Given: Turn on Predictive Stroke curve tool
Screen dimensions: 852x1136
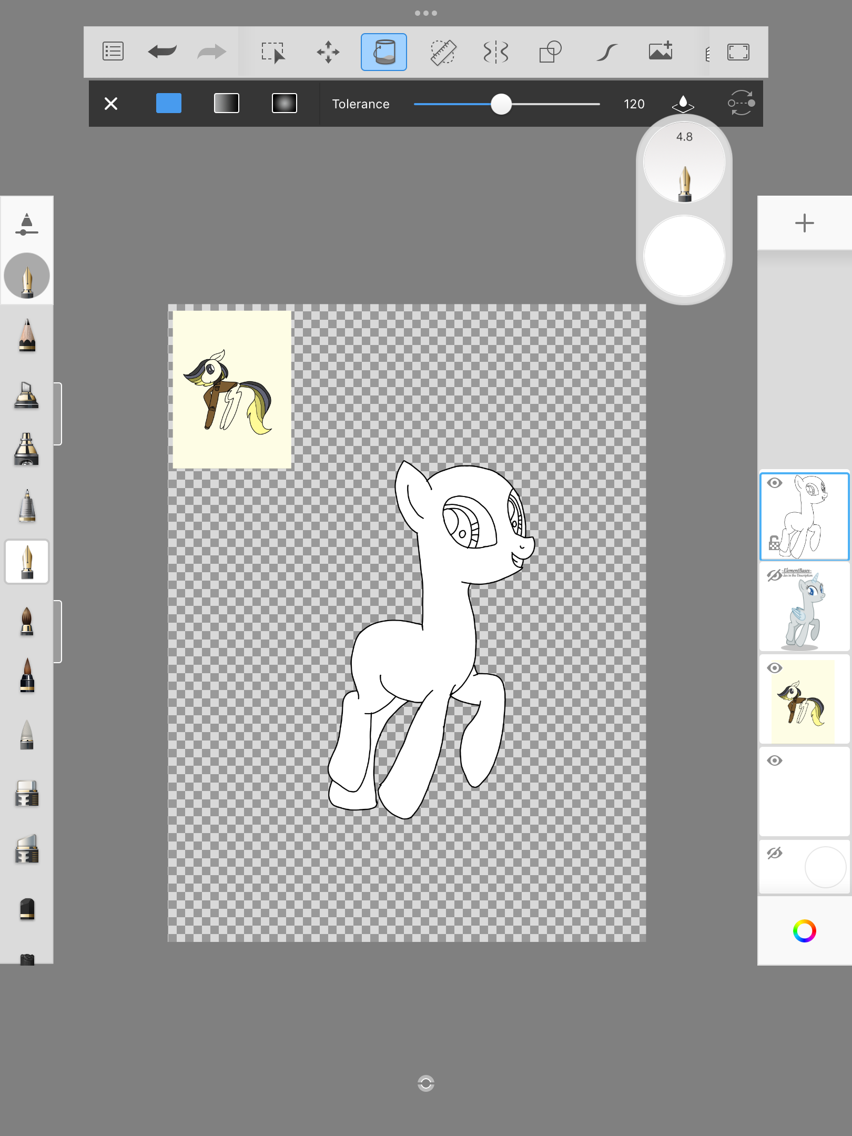Looking at the screenshot, I should click(606, 52).
